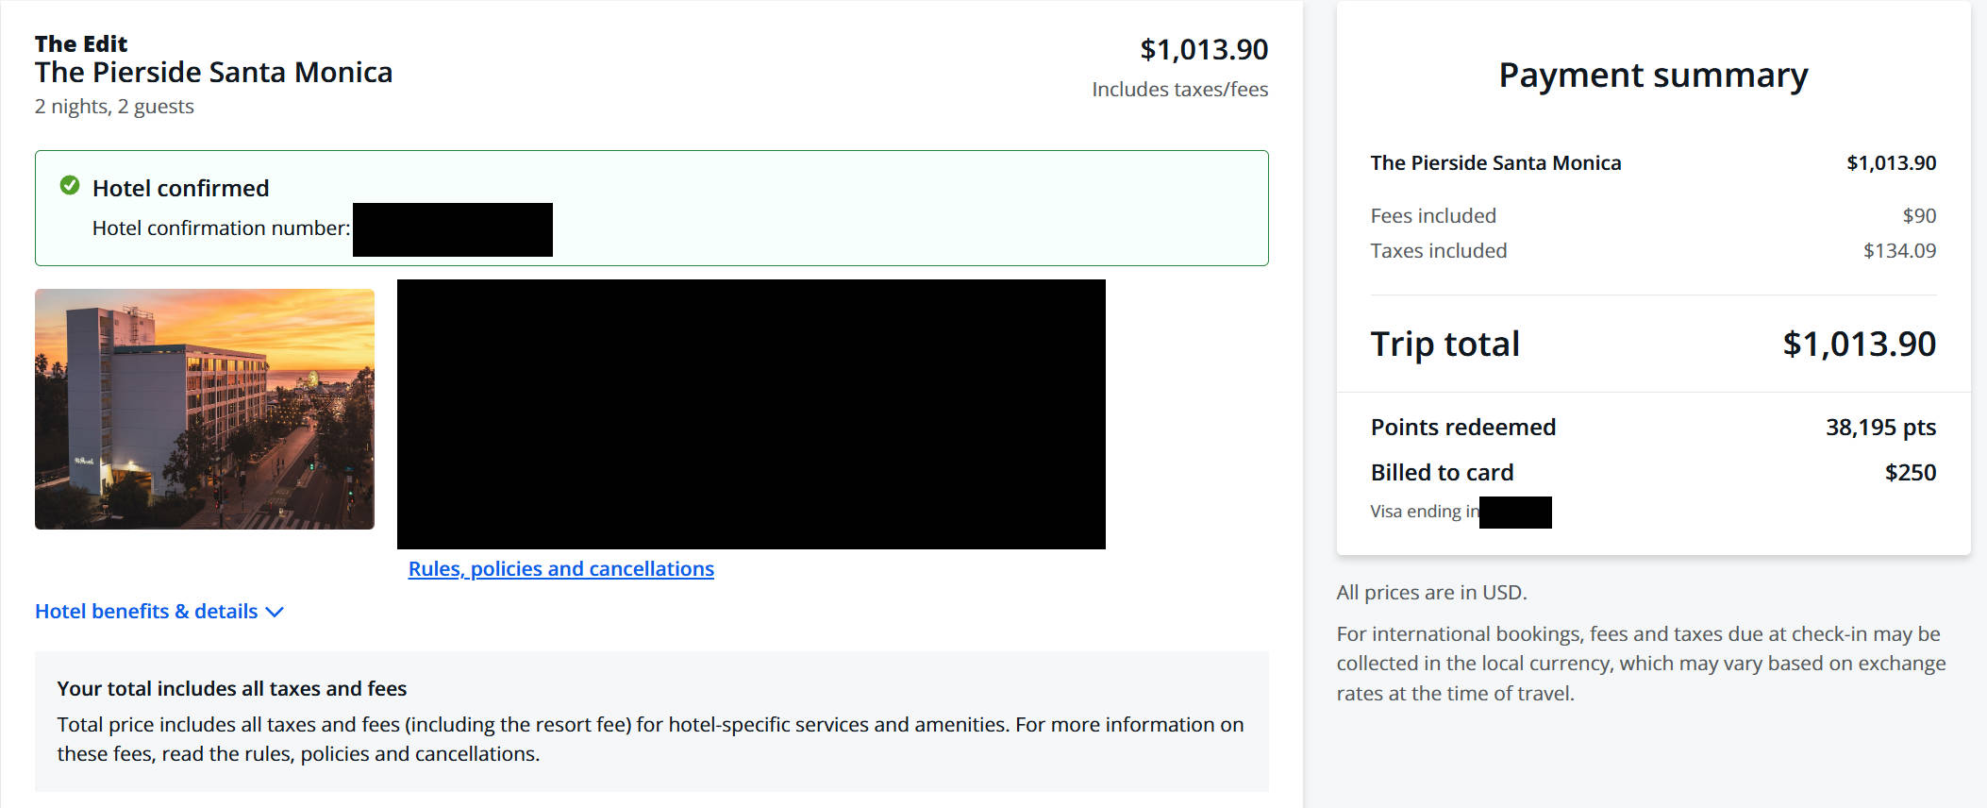This screenshot has height=808, width=1987.
Task: Expand the Hotel benefits & details section
Action: 146,612
